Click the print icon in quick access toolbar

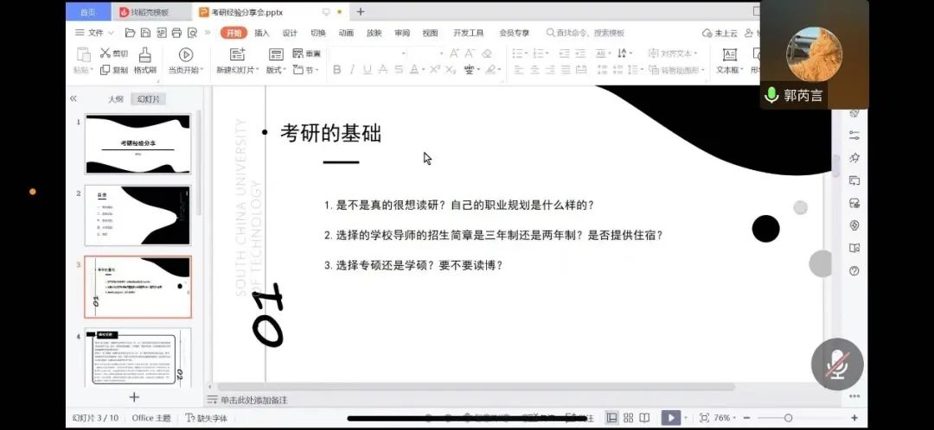click(x=176, y=33)
